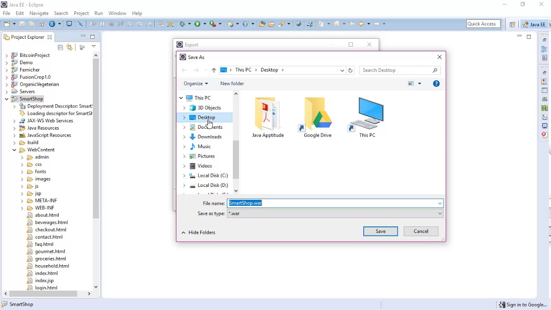
Task: Click the Quick Access field in Eclipse
Action: (x=483, y=24)
